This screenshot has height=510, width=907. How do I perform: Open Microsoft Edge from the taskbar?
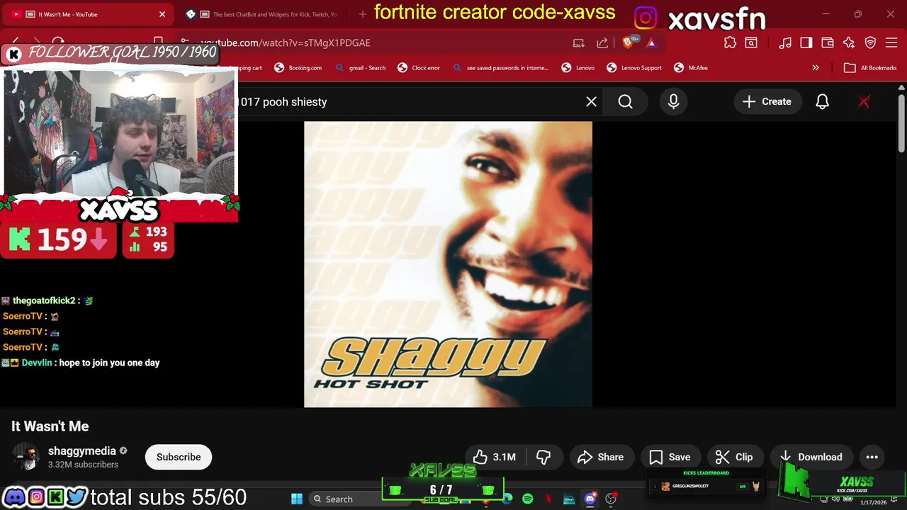click(507, 499)
